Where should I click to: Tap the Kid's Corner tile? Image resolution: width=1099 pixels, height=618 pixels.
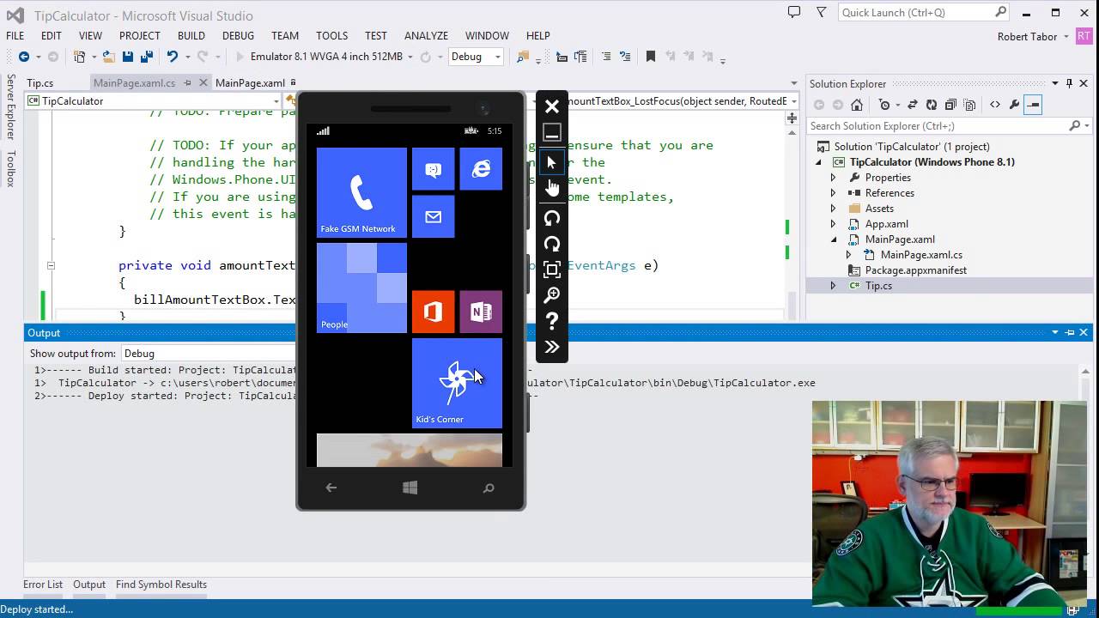click(457, 383)
